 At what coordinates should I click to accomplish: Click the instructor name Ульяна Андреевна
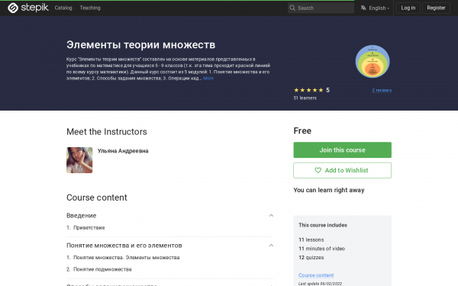pos(123,151)
